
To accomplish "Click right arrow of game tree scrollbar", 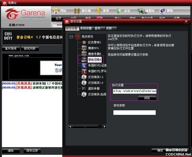I will pyautogui.click(x=104, y=126).
